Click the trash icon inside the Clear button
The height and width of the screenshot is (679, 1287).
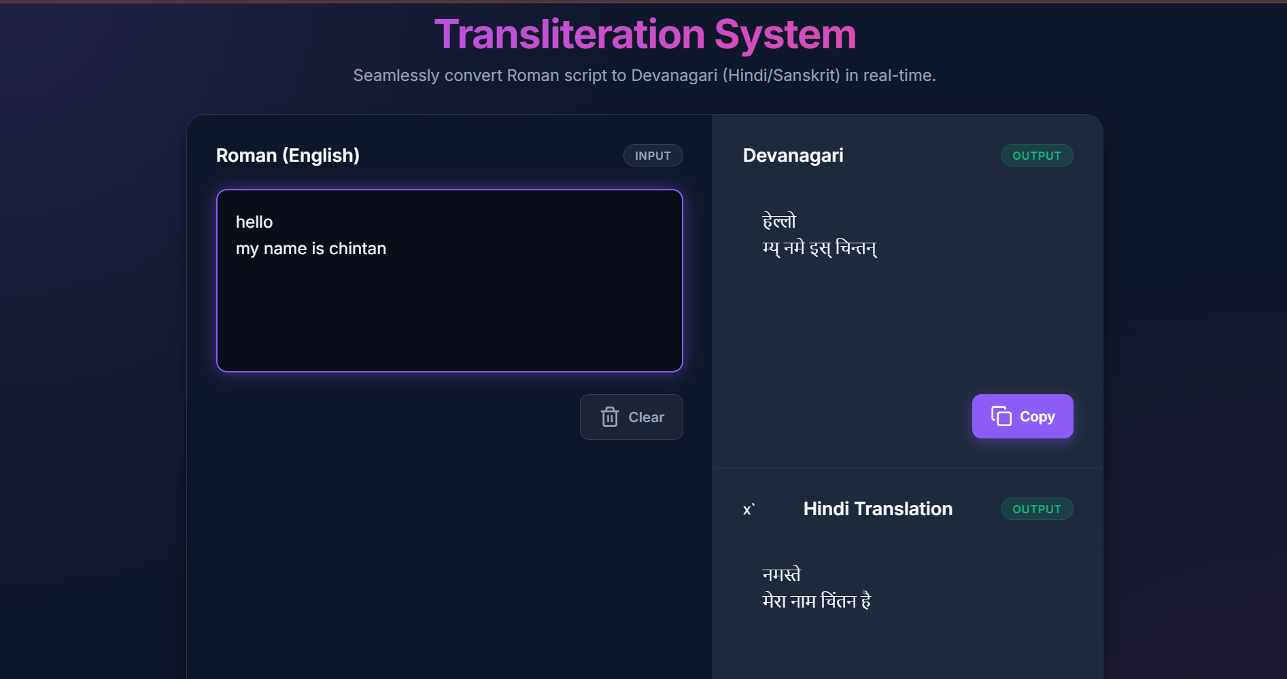click(610, 417)
